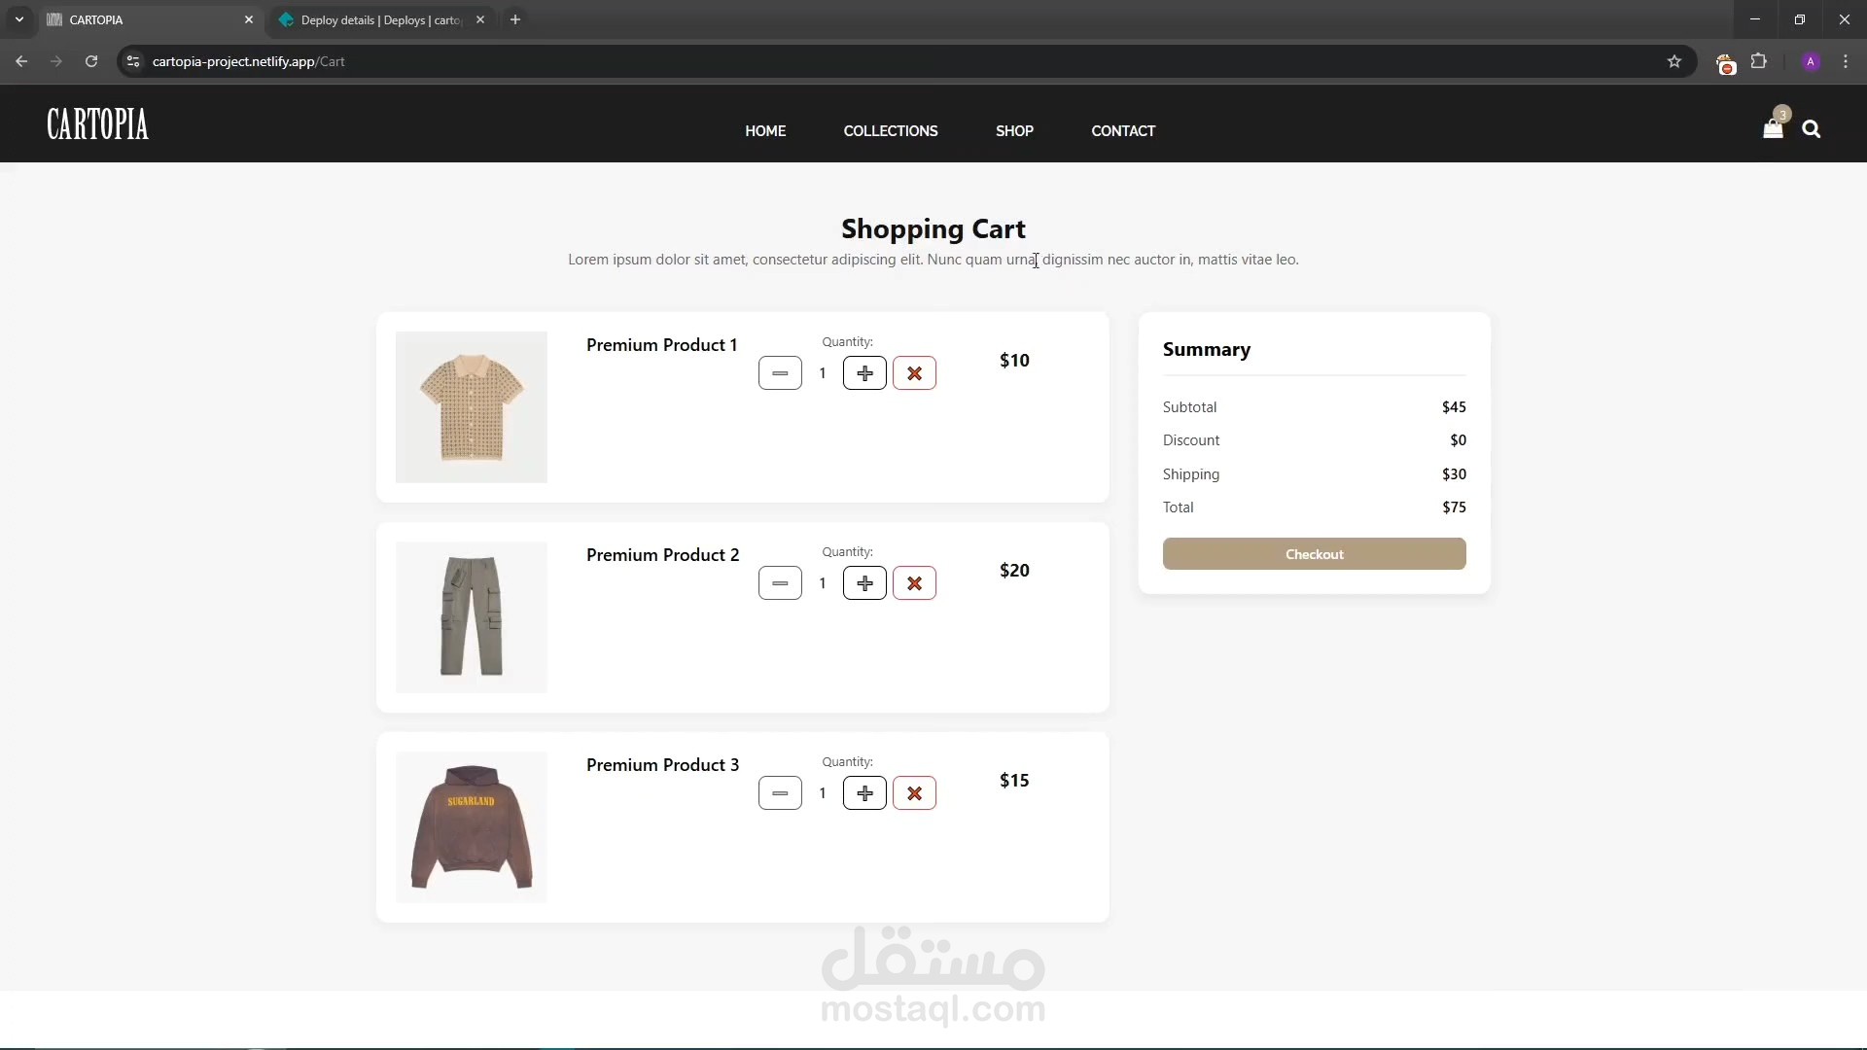The width and height of the screenshot is (1867, 1050).
Task: Remove Premium Product 3 from cart
Action: [914, 793]
